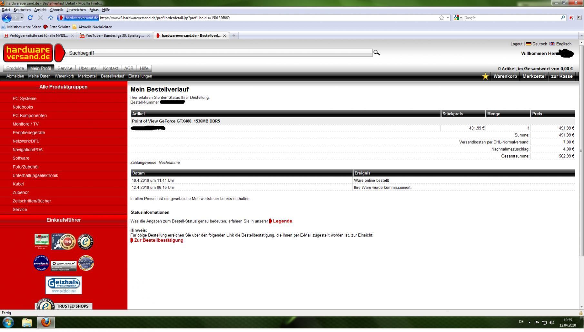Screen dimensions: 584x332
Task: Click the EHI Geprüfter Online-Shop seal
Action: [x=64, y=241]
